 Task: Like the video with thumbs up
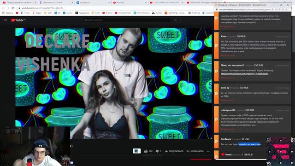[148, 151]
